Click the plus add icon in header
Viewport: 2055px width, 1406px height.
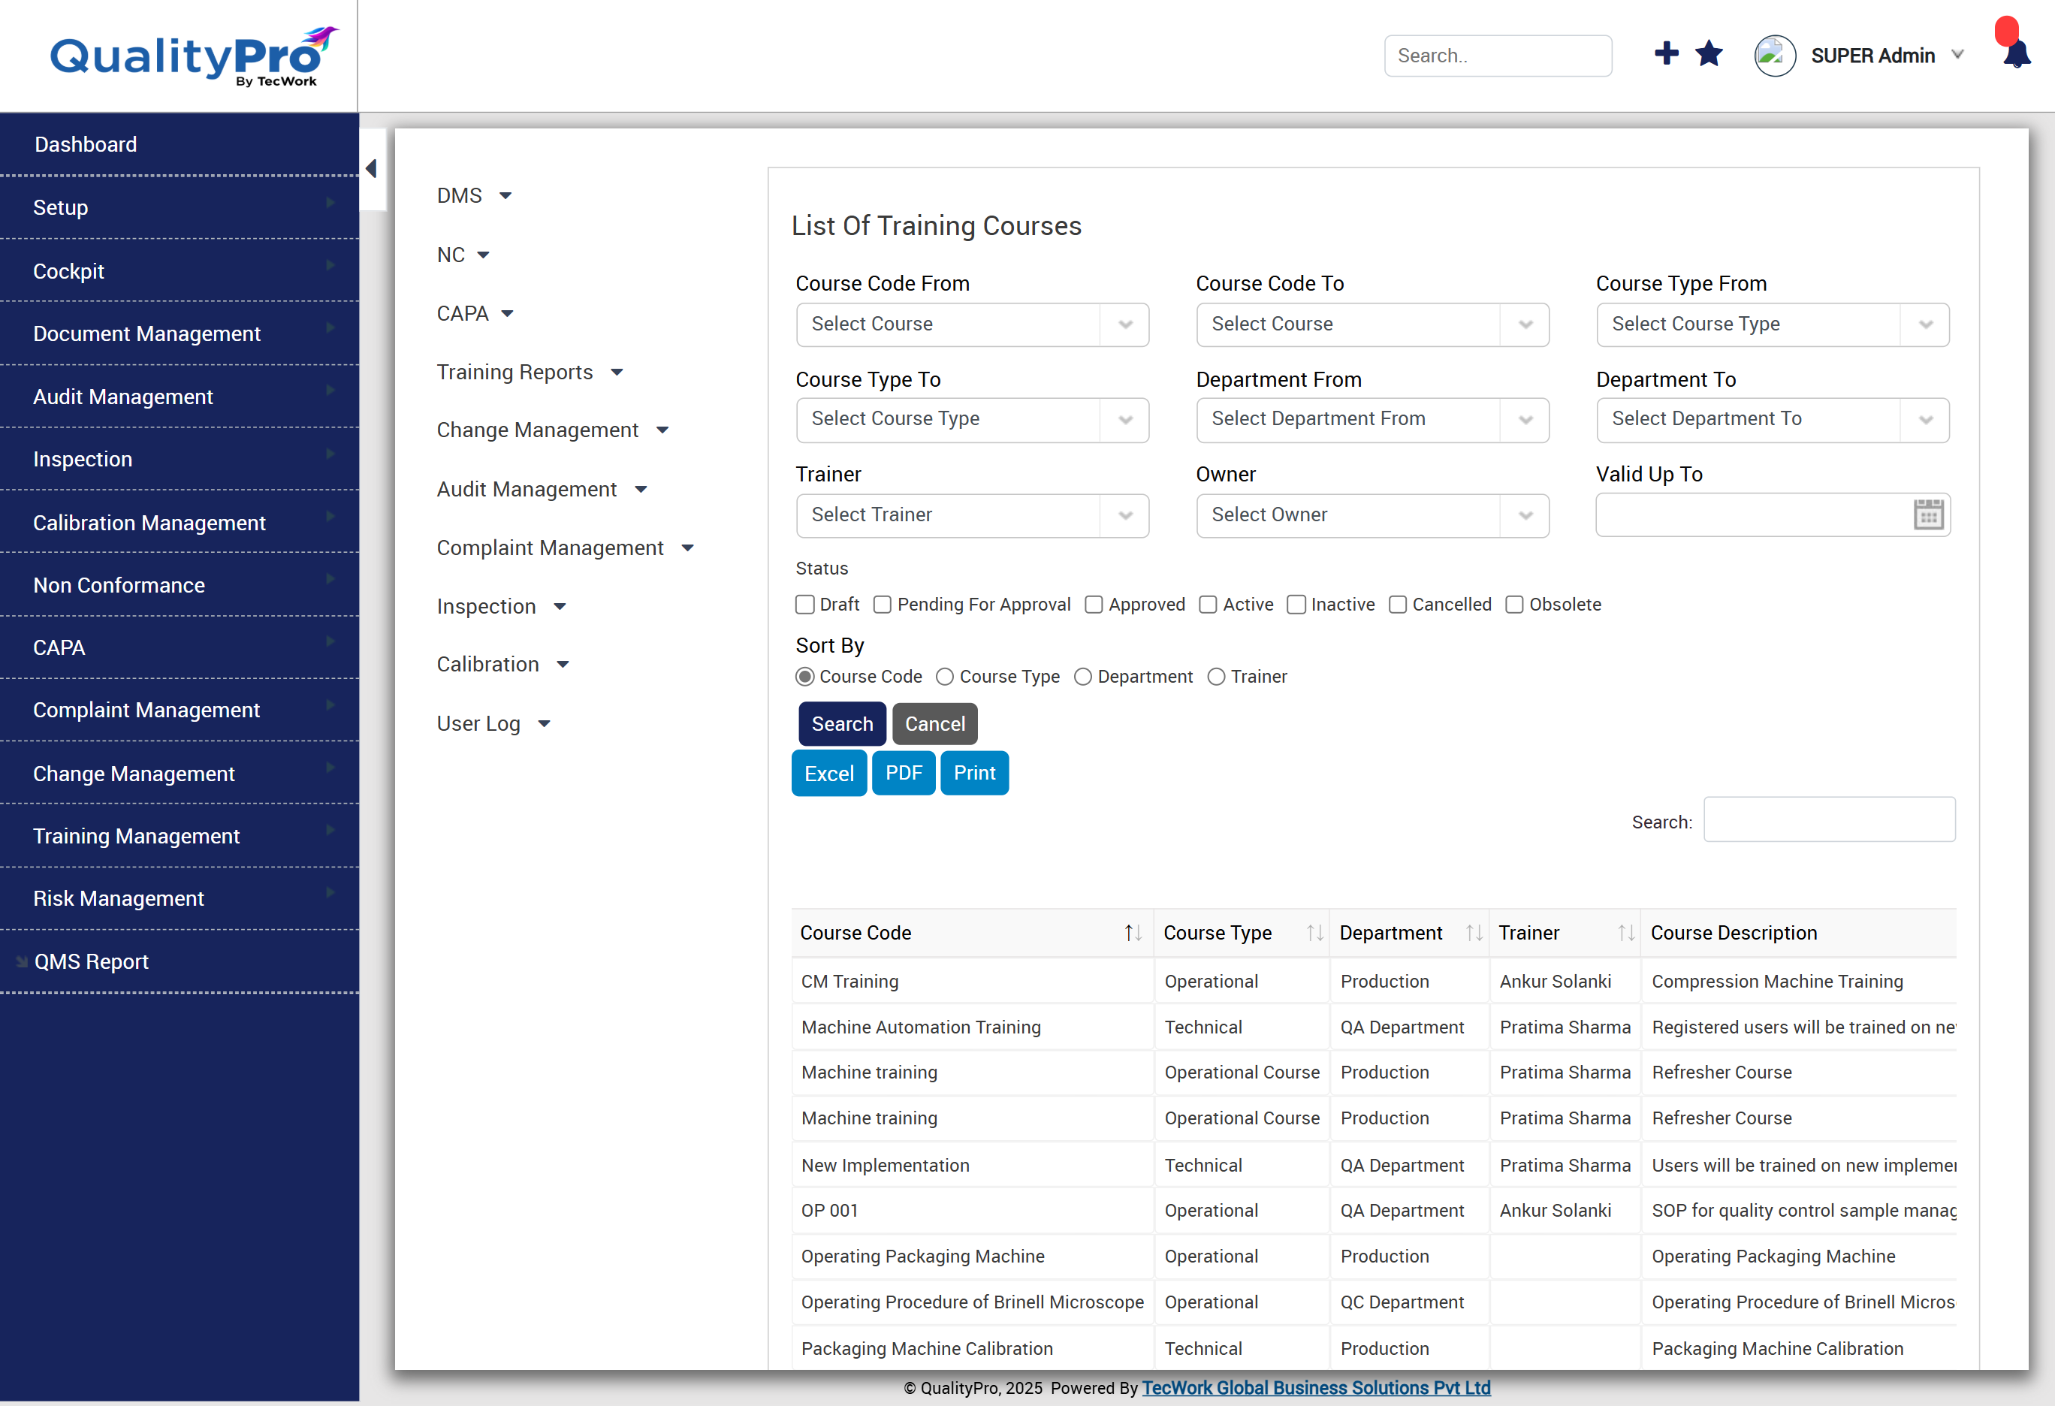pyautogui.click(x=1665, y=54)
